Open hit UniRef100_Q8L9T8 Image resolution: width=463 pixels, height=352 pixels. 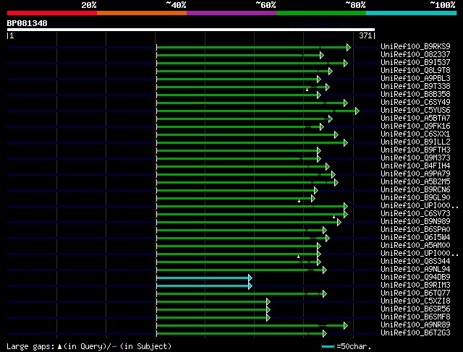click(415, 70)
